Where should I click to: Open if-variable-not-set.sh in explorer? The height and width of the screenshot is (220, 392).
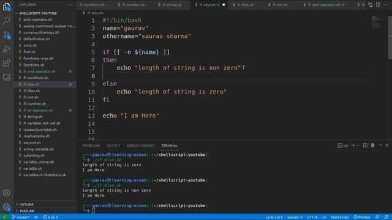42,123
